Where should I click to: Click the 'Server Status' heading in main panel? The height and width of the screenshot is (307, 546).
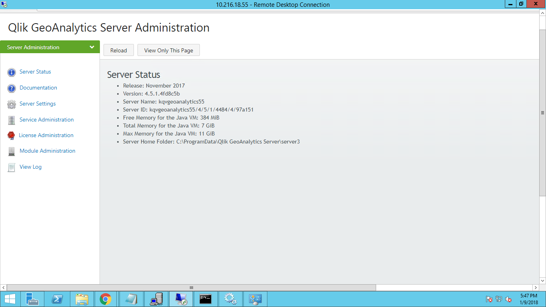[x=134, y=75]
